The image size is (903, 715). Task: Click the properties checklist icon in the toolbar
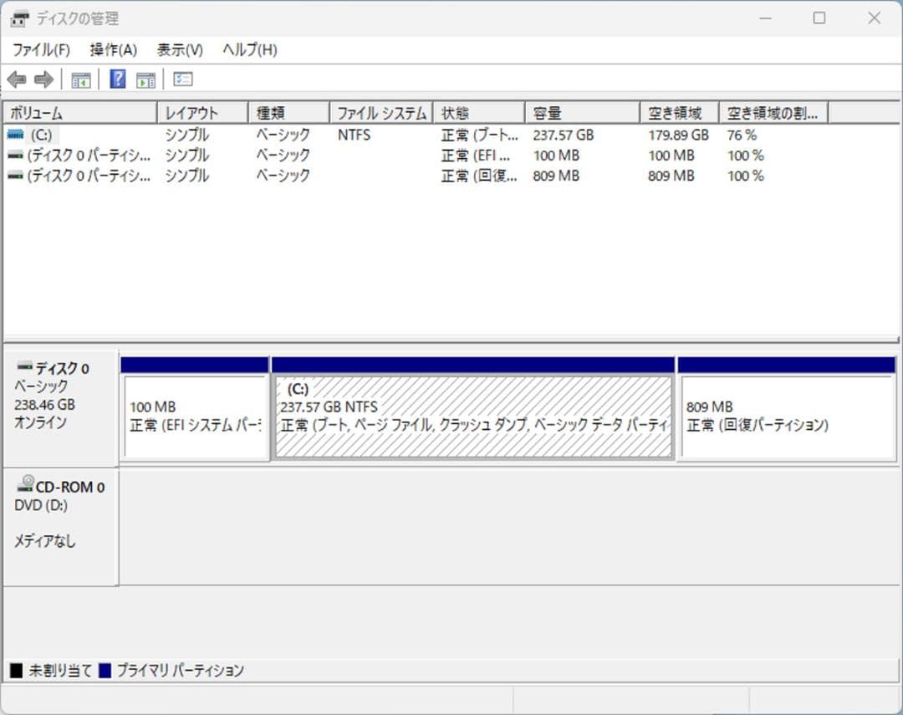(x=182, y=79)
